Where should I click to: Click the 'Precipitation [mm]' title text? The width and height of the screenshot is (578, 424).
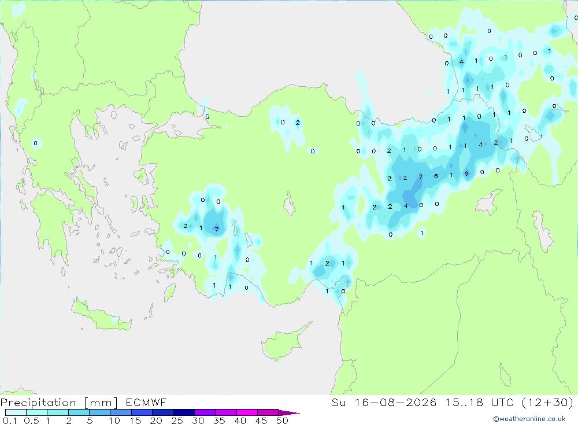pyautogui.click(x=59, y=403)
